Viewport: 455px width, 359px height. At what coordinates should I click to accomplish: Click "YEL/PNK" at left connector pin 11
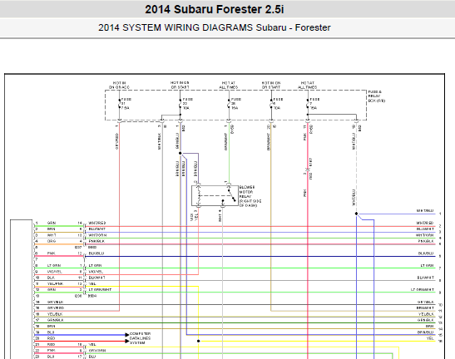point(55,283)
